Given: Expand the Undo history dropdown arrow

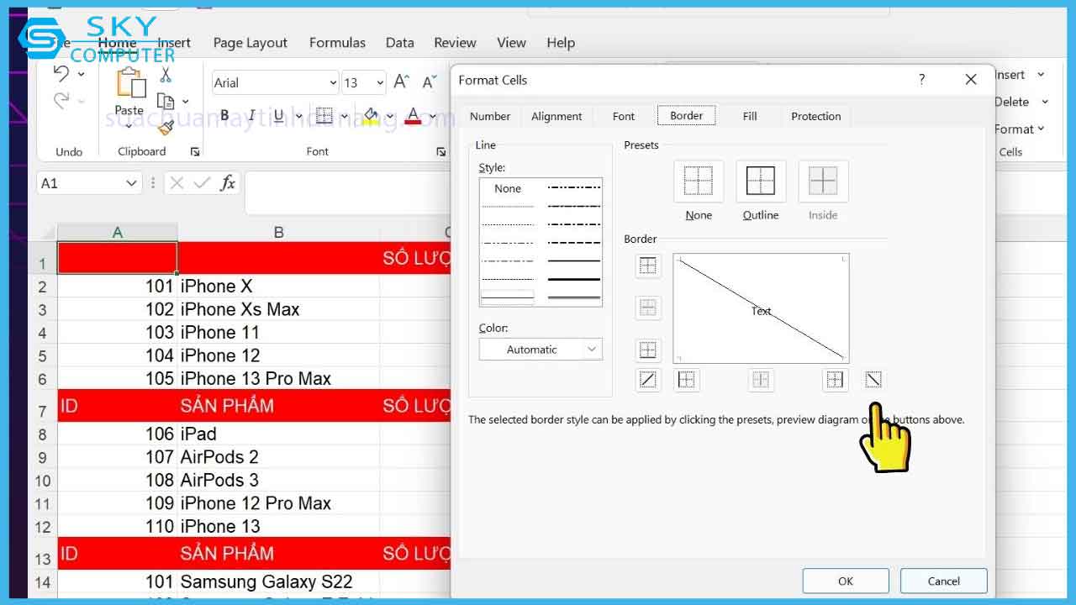Looking at the screenshot, I should (82, 74).
